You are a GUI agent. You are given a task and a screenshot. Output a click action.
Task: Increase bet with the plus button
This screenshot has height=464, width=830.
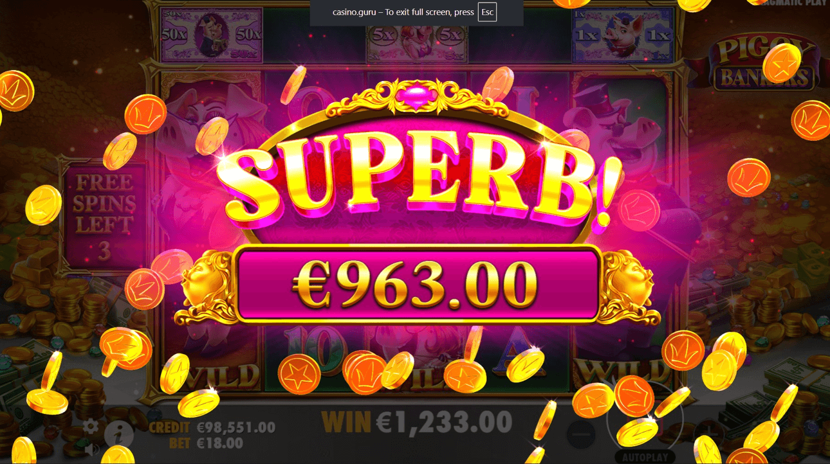pos(710,435)
